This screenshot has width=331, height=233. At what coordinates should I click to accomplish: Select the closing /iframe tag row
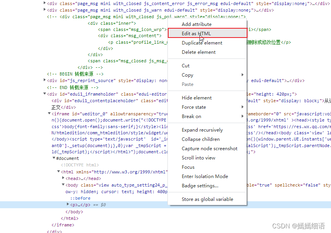[63, 225]
